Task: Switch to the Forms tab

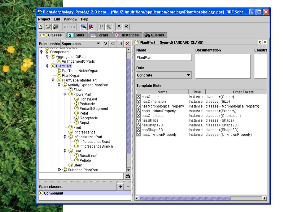Action: 99,35
